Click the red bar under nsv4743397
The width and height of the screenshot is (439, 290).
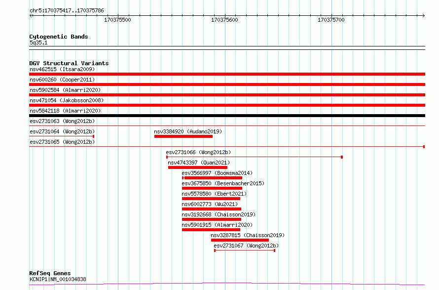pyautogui.click(x=198, y=167)
